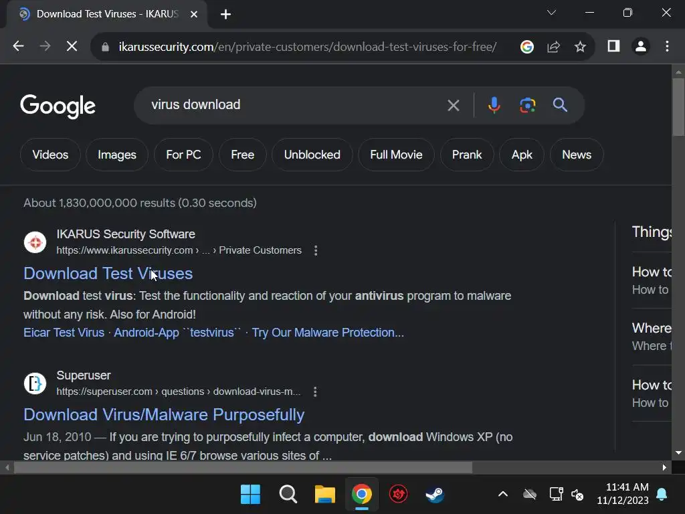Open the Windows Start menu
685x514 pixels.
click(x=250, y=495)
